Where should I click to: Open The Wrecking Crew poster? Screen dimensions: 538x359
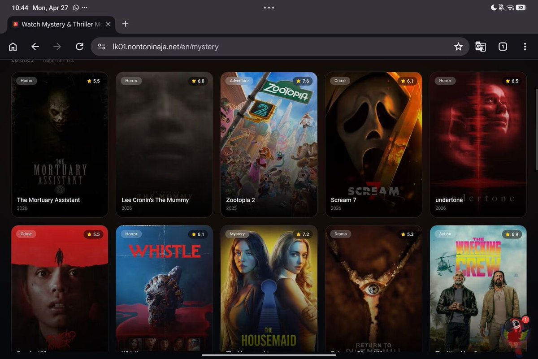(478, 288)
